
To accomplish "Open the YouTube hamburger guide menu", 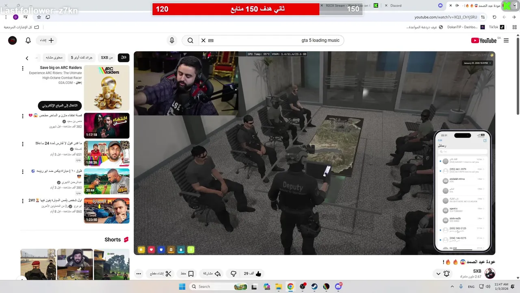I will click(506, 41).
